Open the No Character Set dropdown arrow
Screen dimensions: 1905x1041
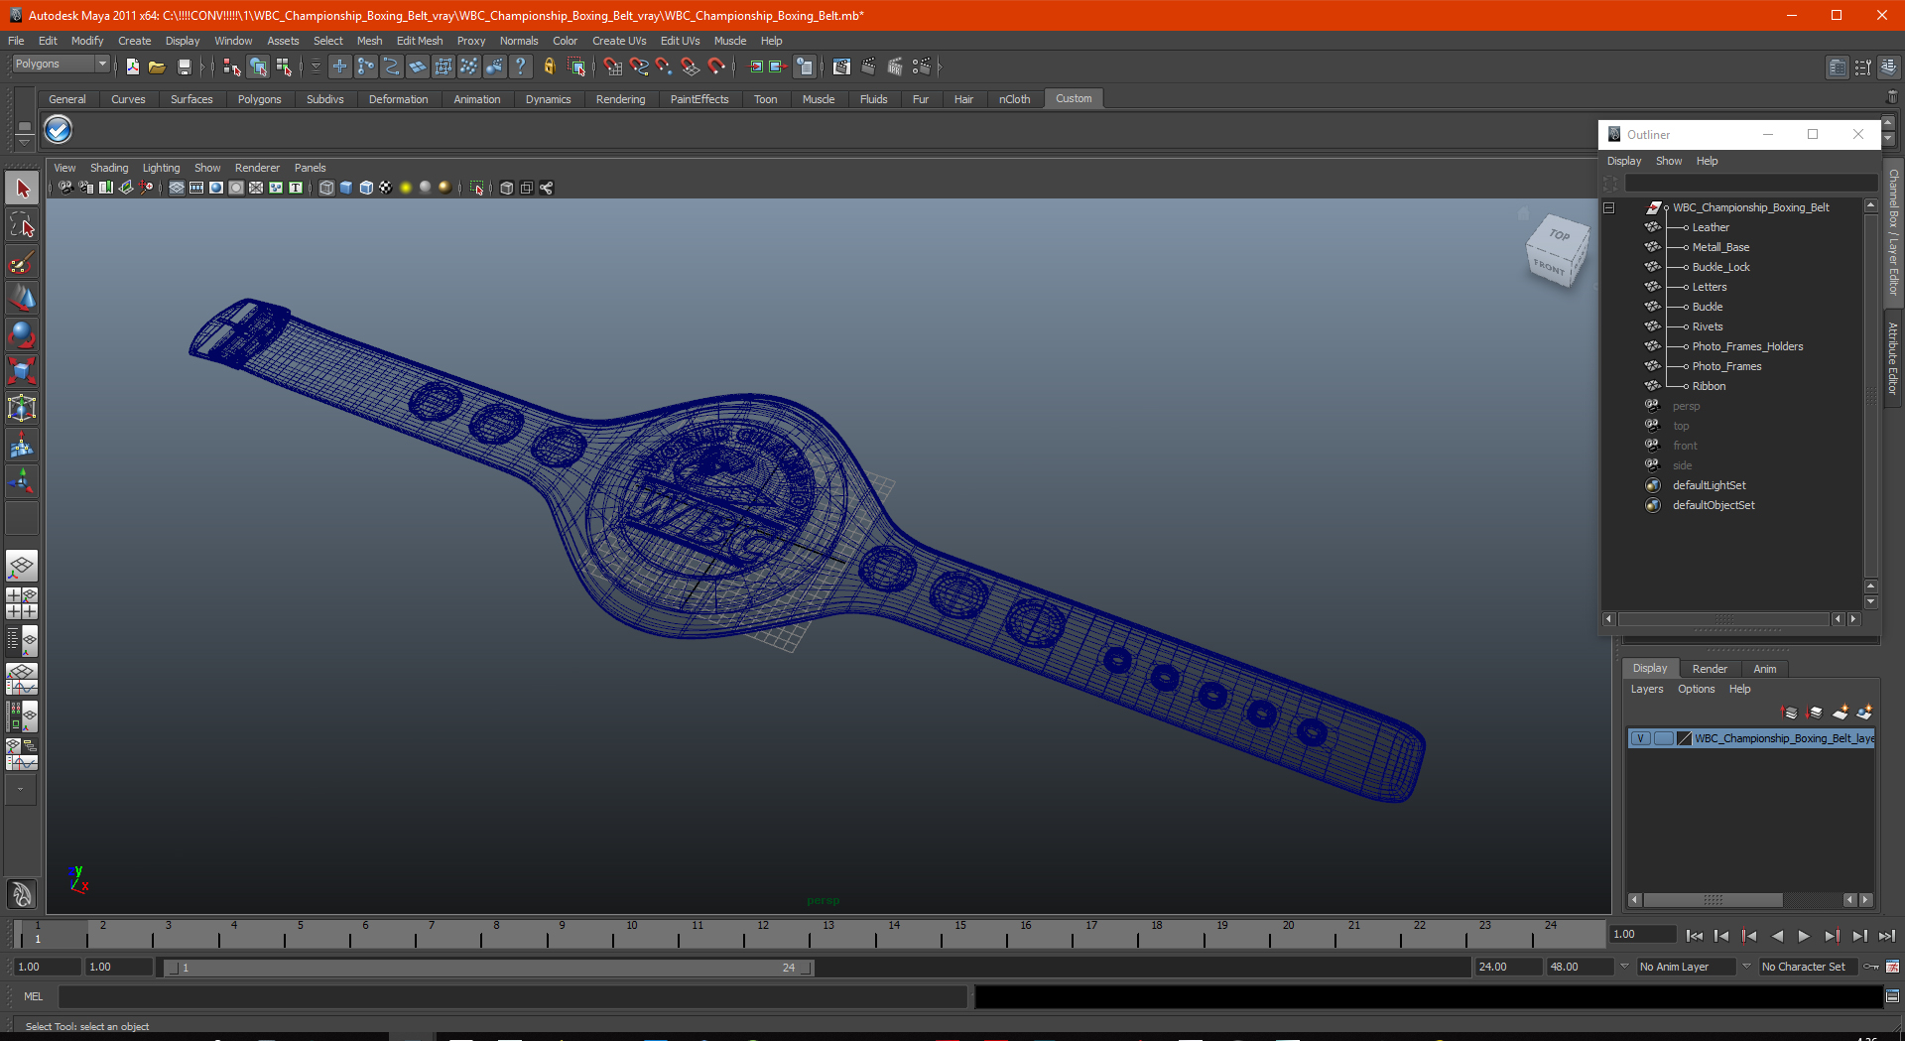click(1747, 967)
